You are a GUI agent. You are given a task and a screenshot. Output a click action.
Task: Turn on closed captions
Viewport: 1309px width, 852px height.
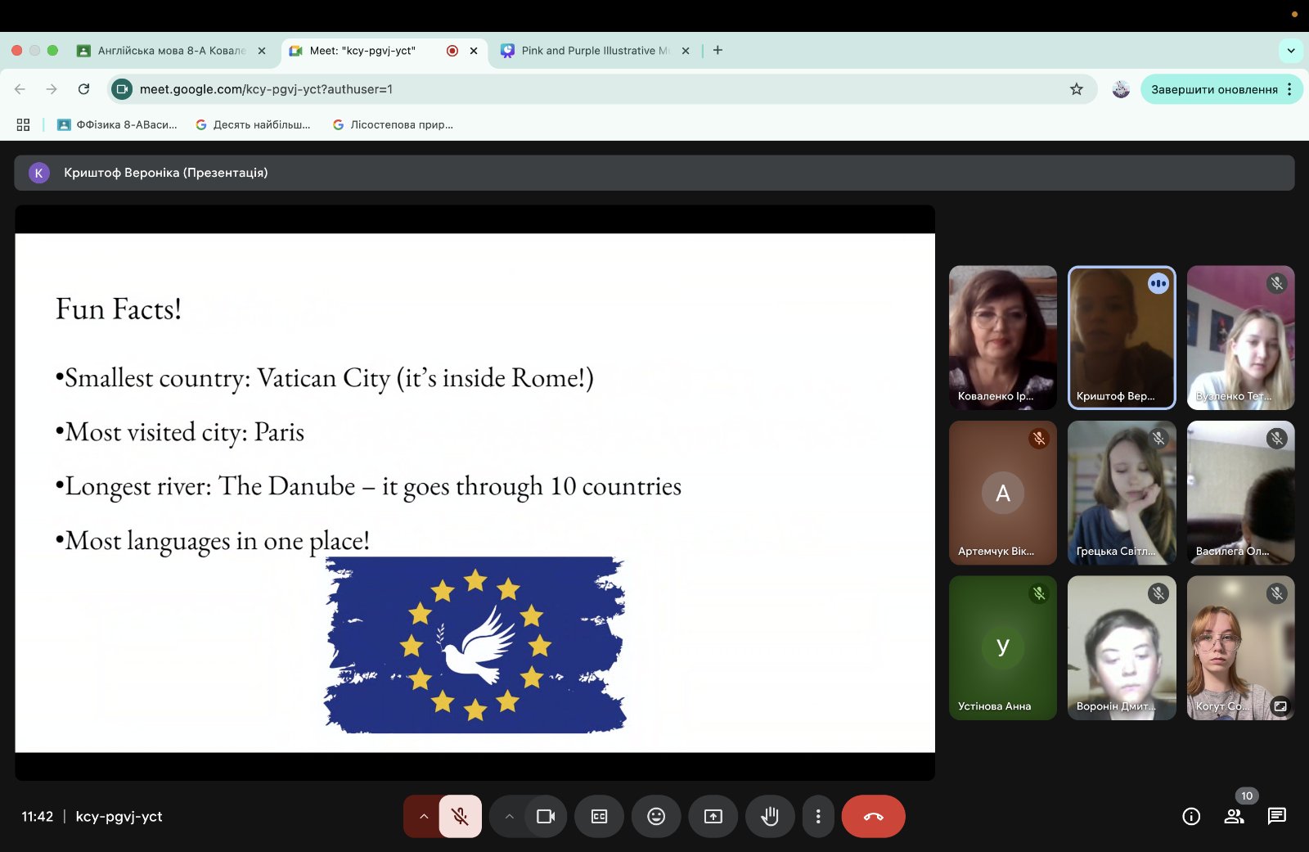pos(599,816)
